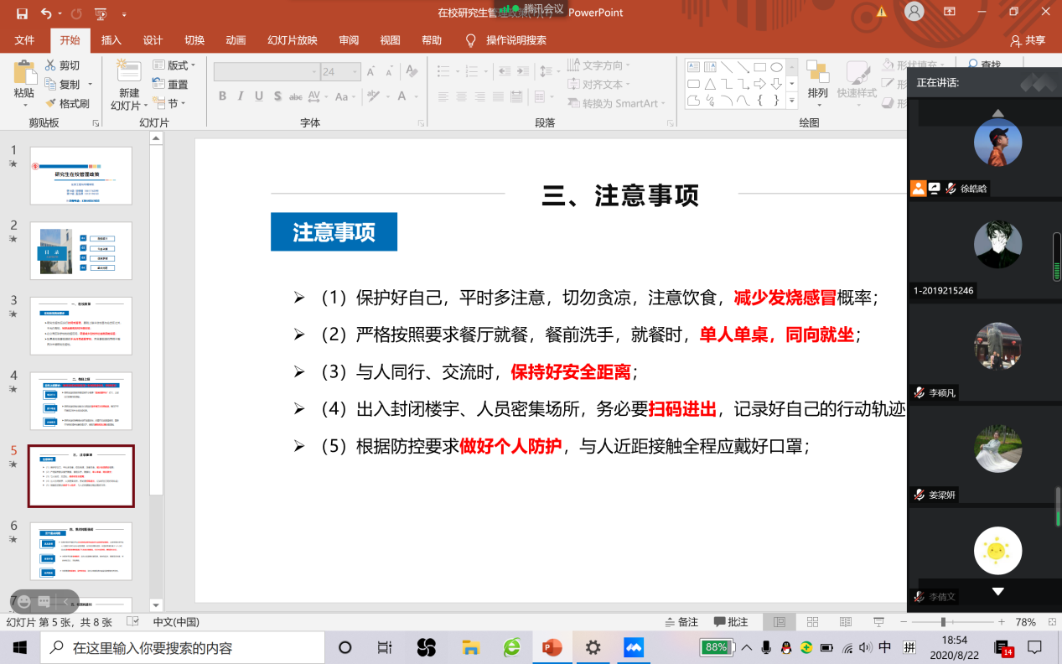Switch to the Slide Show (幻灯片放映) tab
Screen dimensions: 1062x664
click(x=292, y=40)
